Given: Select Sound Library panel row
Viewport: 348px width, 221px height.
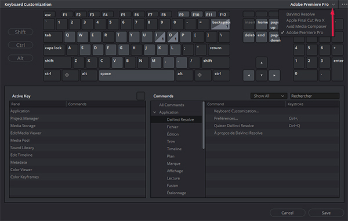Looking at the screenshot, I should (x=78, y=148).
